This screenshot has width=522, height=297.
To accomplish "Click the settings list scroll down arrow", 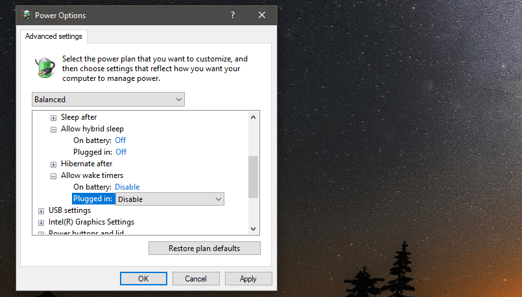I will (x=253, y=229).
